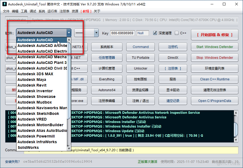Disable the 深度清理 deep-clean checkbox
Screen dimensions: 243x168
[155, 33]
